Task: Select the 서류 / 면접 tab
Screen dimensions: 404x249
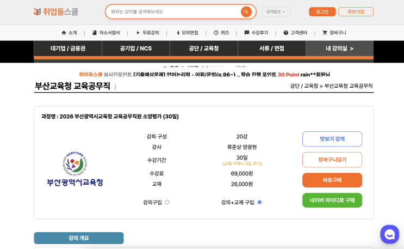Action: pyautogui.click(x=271, y=48)
